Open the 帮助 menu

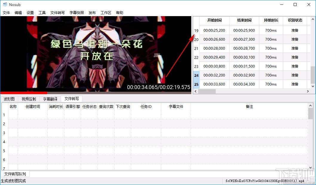click(x=120, y=13)
